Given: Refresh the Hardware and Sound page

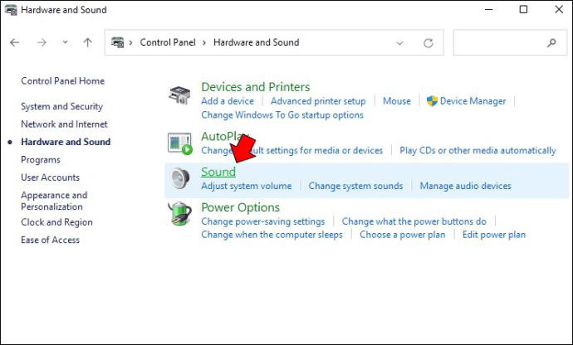Looking at the screenshot, I should pos(429,43).
